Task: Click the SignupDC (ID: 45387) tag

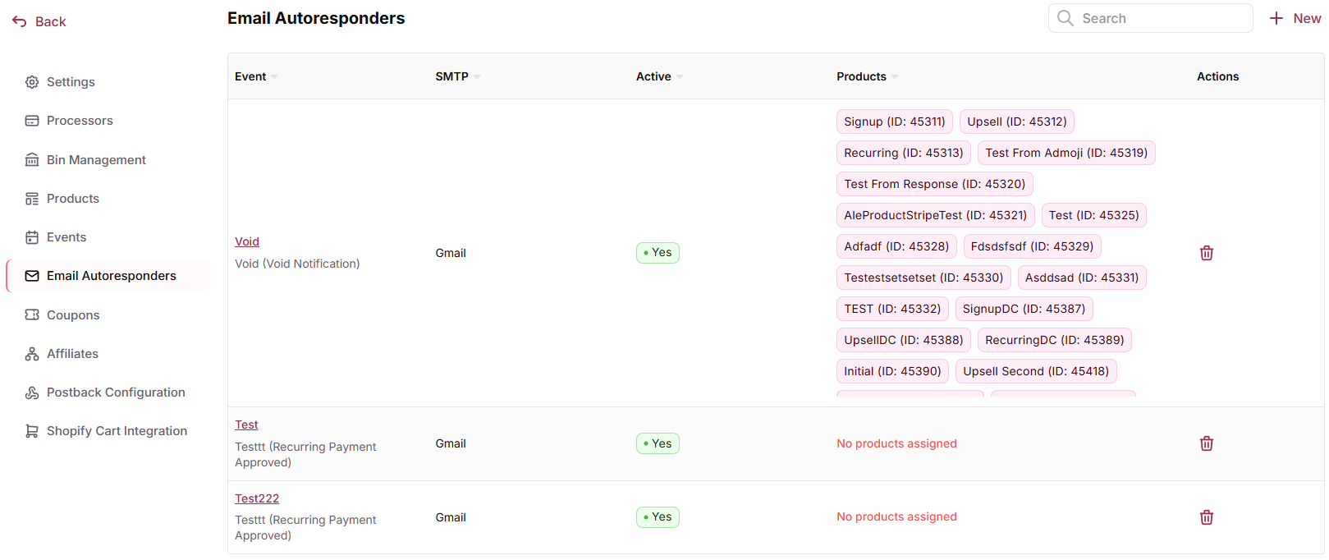Action: click(1024, 309)
